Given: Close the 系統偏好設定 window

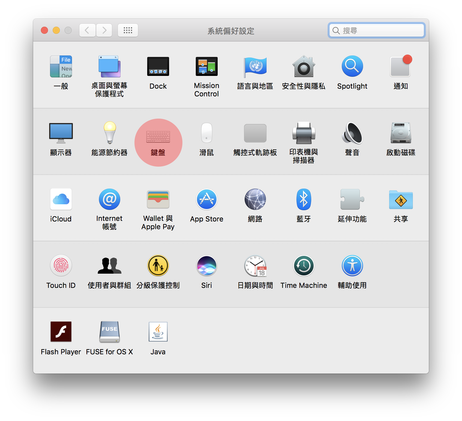Looking at the screenshot, I should [x=44, y=30].
